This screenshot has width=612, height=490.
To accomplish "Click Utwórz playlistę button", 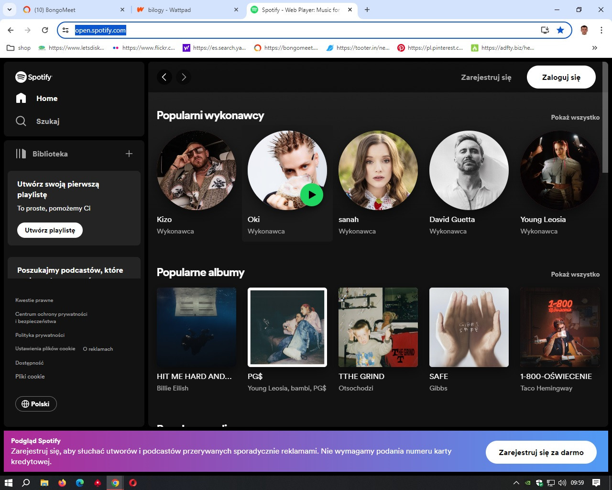I will point(50,230).
